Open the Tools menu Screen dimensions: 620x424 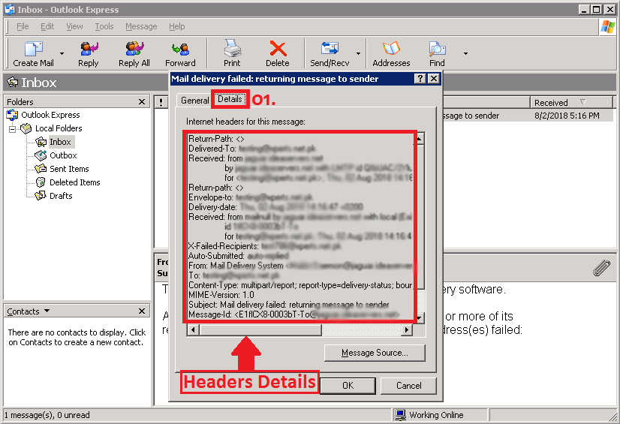(x=104, y=26)
